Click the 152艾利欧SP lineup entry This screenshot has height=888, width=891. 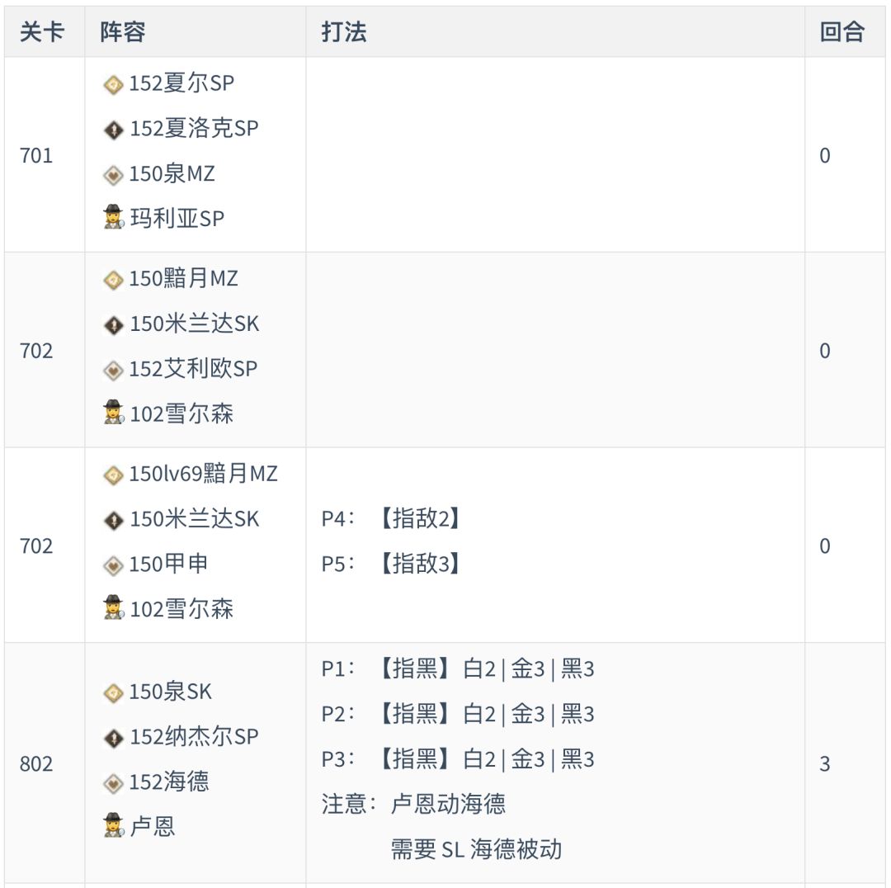(193, 369)
